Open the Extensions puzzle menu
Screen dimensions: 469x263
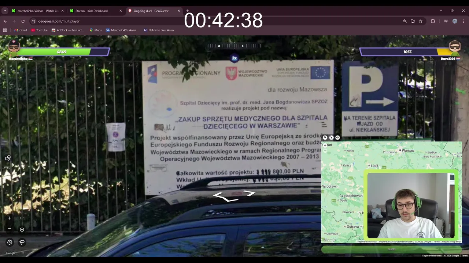point(433,21)
